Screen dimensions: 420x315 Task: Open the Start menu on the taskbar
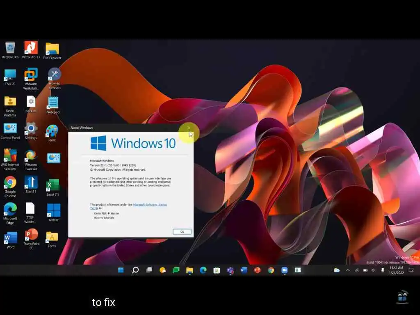[x=121, y=270]
